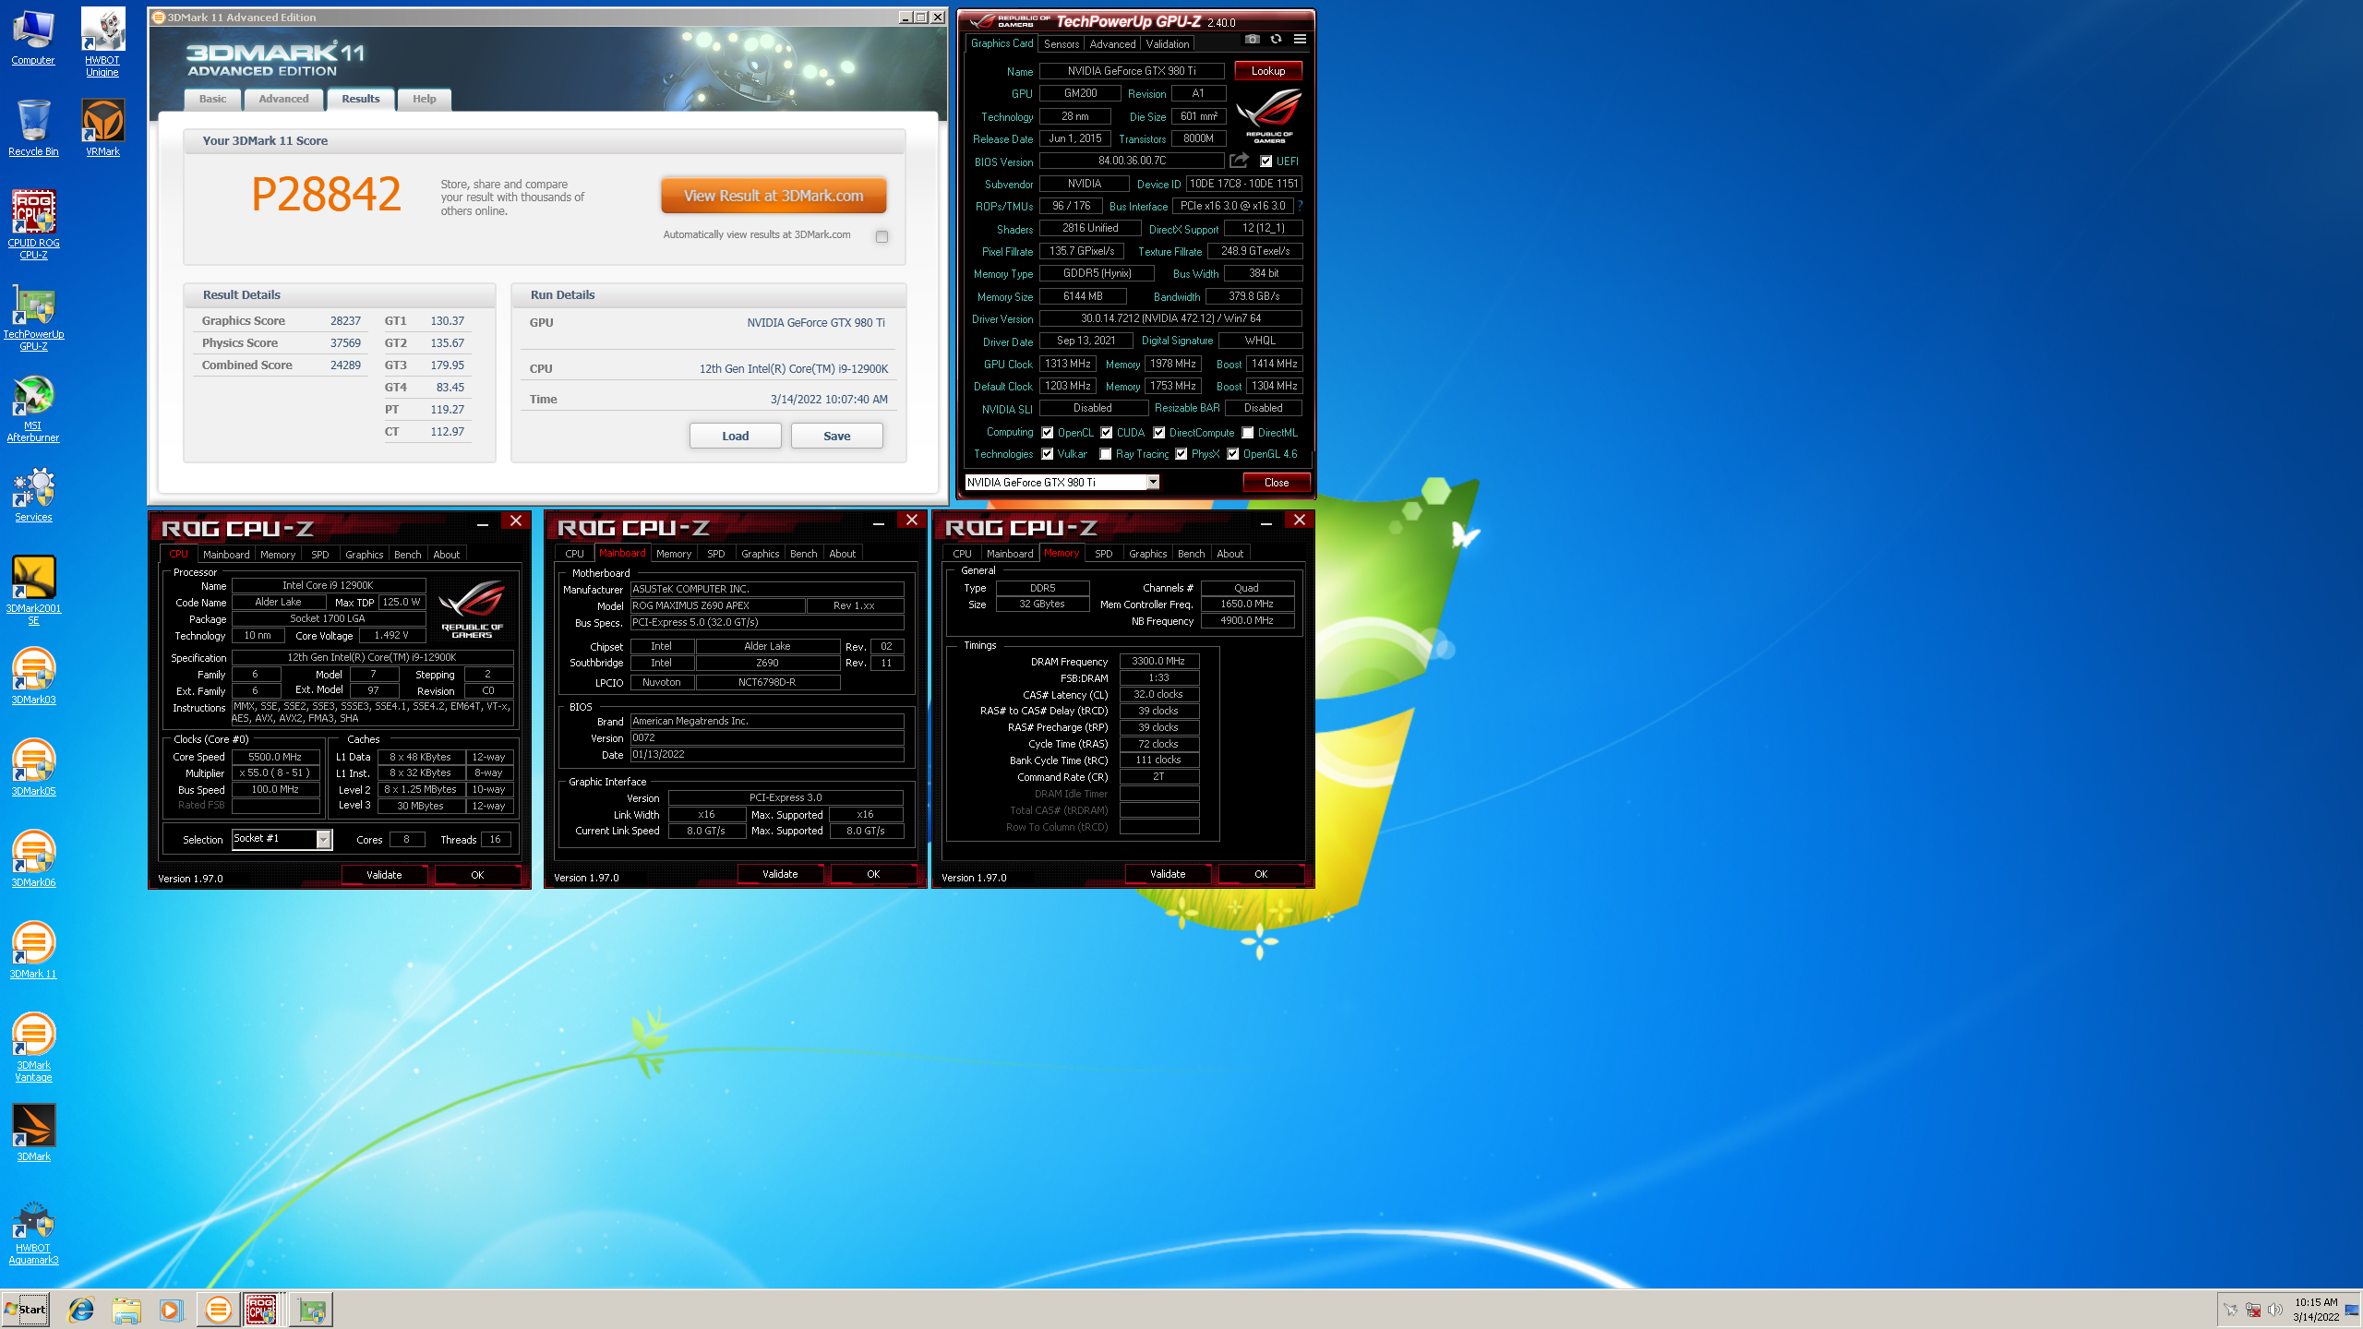This screenshot has width=2363, height=1329.
Task: Expand Socket #1 selection dropdown in CPU-Z
Action: pos(323,839)
